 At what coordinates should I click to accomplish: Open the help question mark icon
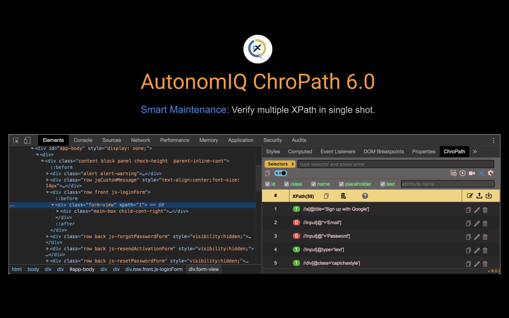point(365,196)
